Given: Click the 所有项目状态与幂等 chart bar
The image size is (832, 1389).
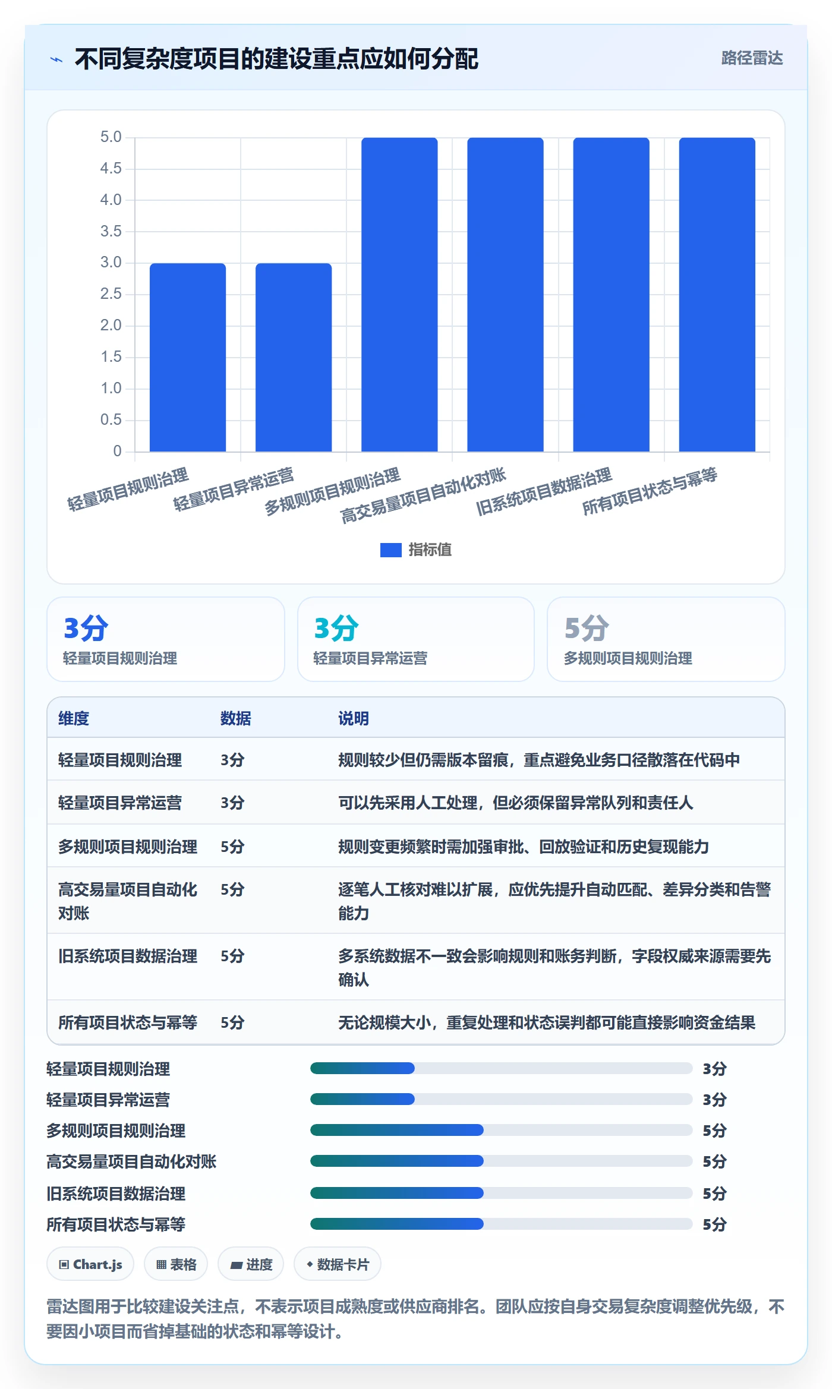Looking at the screenshot, I should click(717, 295).
